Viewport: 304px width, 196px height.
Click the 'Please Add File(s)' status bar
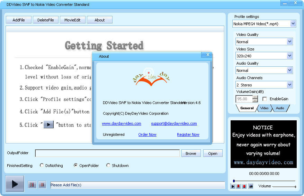tap(138, 185)
